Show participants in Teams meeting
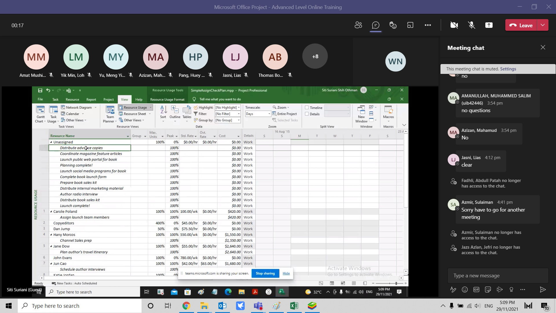The height and width of the screenshot is (313, 556). point(358,25)
